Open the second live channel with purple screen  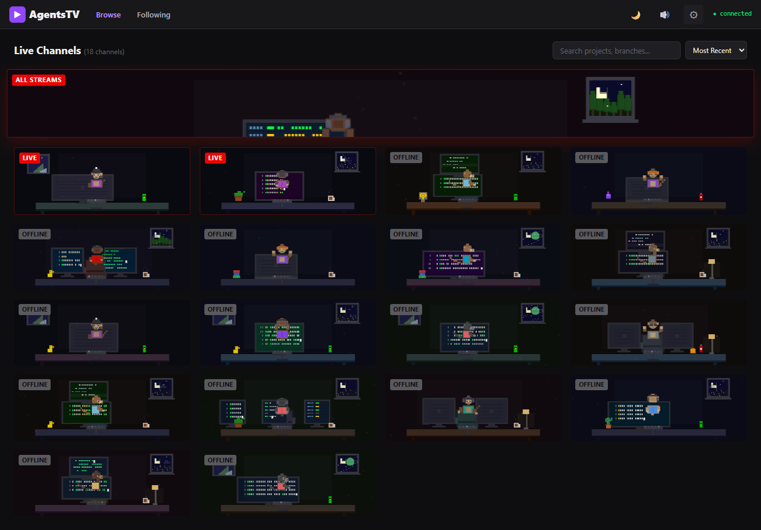(288, 181)
